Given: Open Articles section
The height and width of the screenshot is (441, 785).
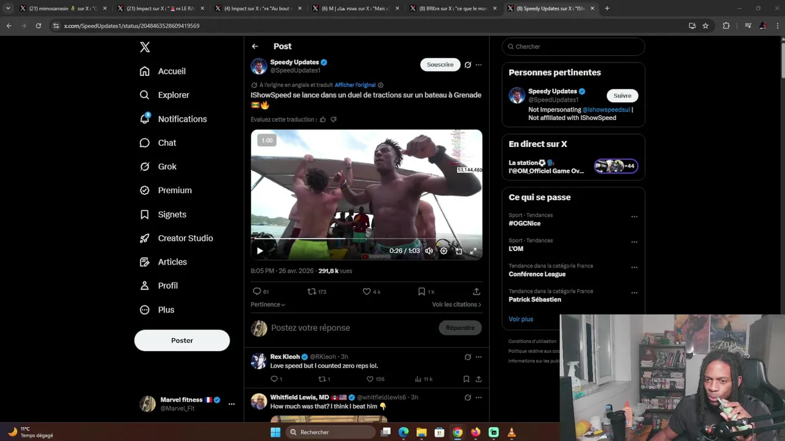Looking at the screenshot, I should pos(163,262).
